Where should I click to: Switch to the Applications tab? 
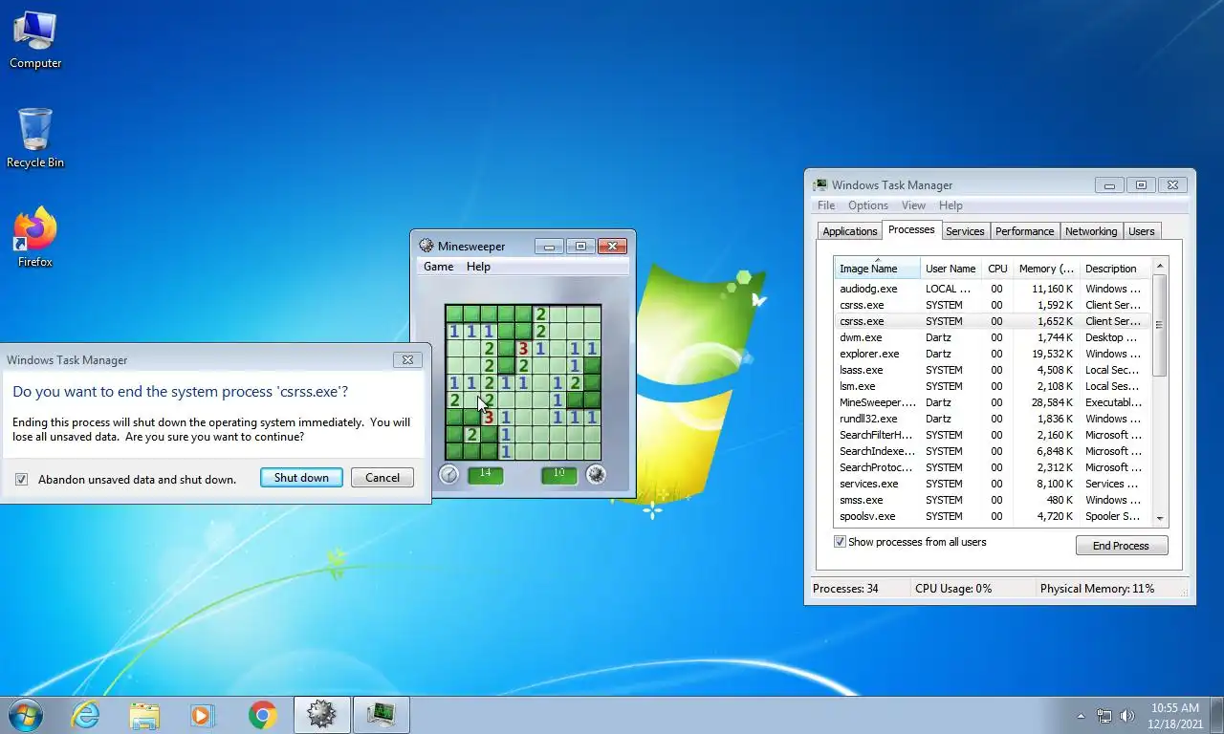tap(849, 231)
